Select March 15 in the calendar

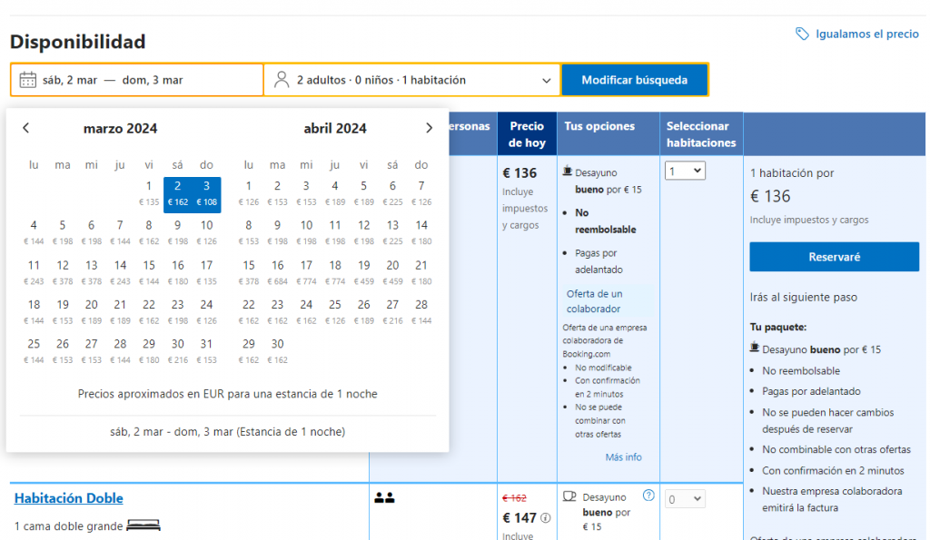click(x=149, y=270)
